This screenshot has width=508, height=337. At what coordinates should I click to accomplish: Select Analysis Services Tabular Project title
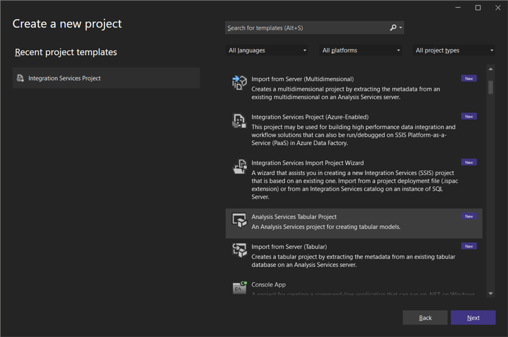[294, 217]
